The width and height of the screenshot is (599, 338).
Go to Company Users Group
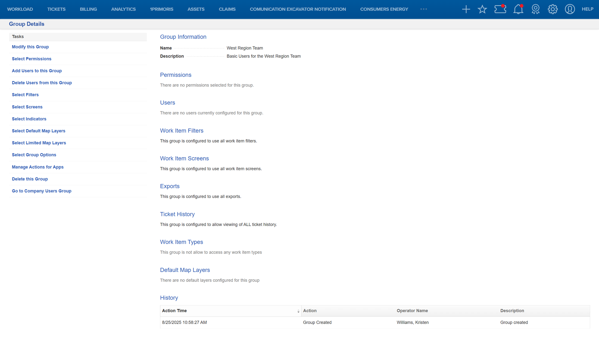point(41,191)
